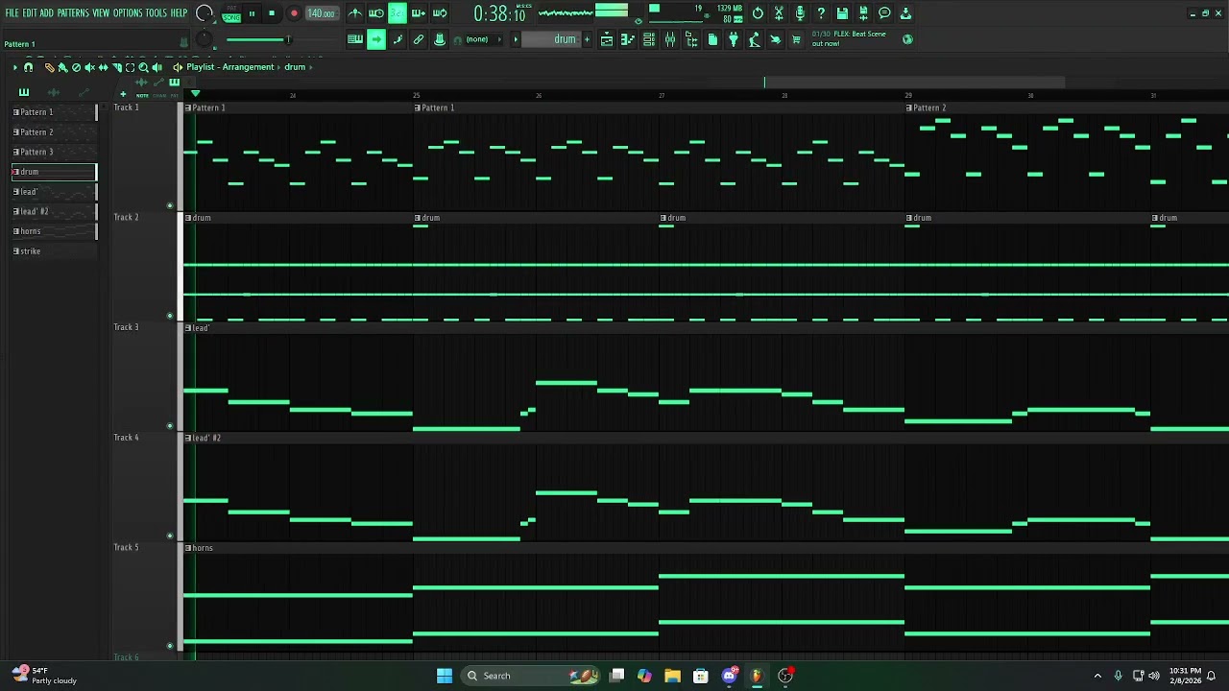The height and width of the screenshot is (691, 1229).
Task: Open the FILE menu
Action: [12, 12]
